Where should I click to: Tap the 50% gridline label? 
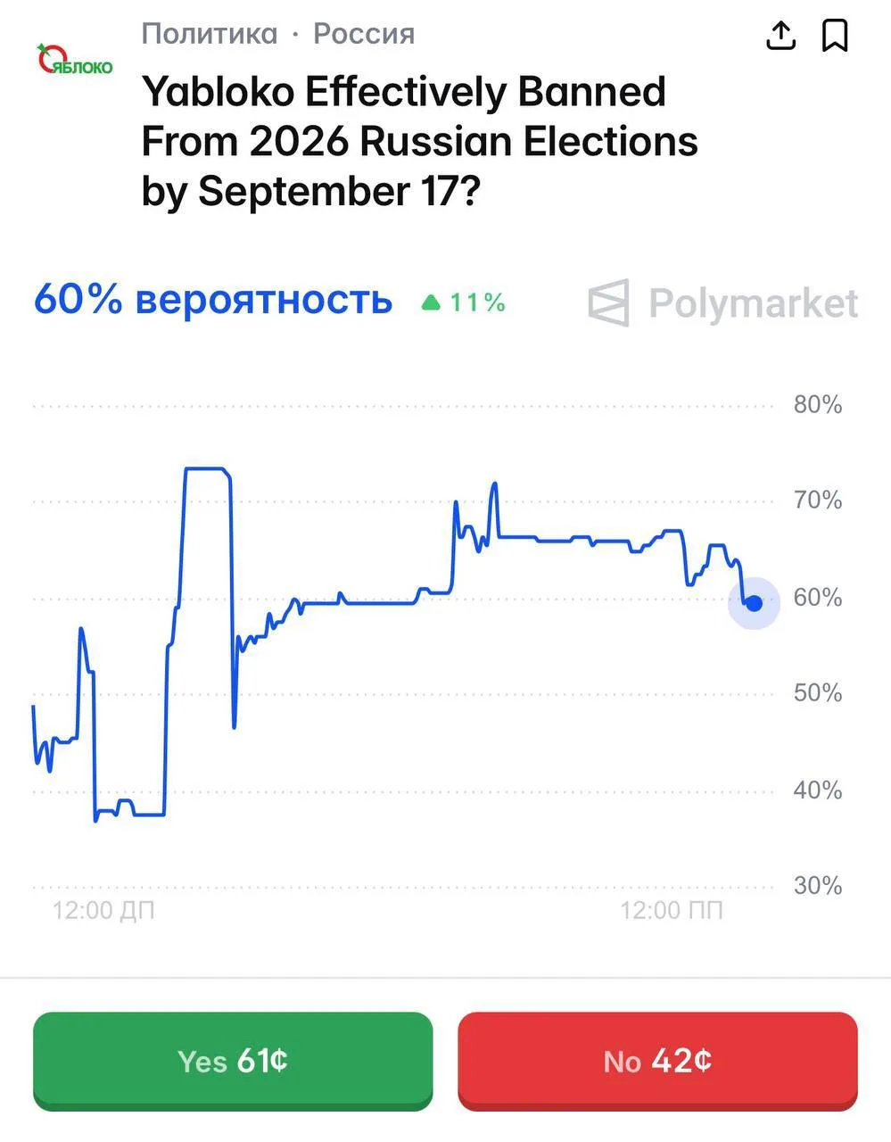coord(818,693)
